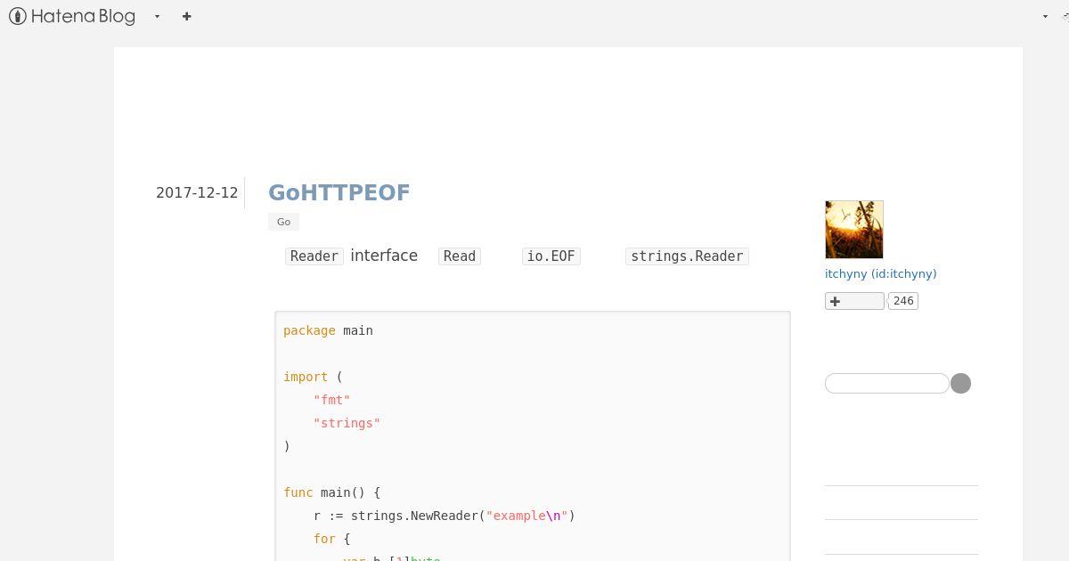This screenshot has width=1069, height=561.
Task: Click the strings.Reader inline code label
Action: pyautogui.click(x=687, y=256)
